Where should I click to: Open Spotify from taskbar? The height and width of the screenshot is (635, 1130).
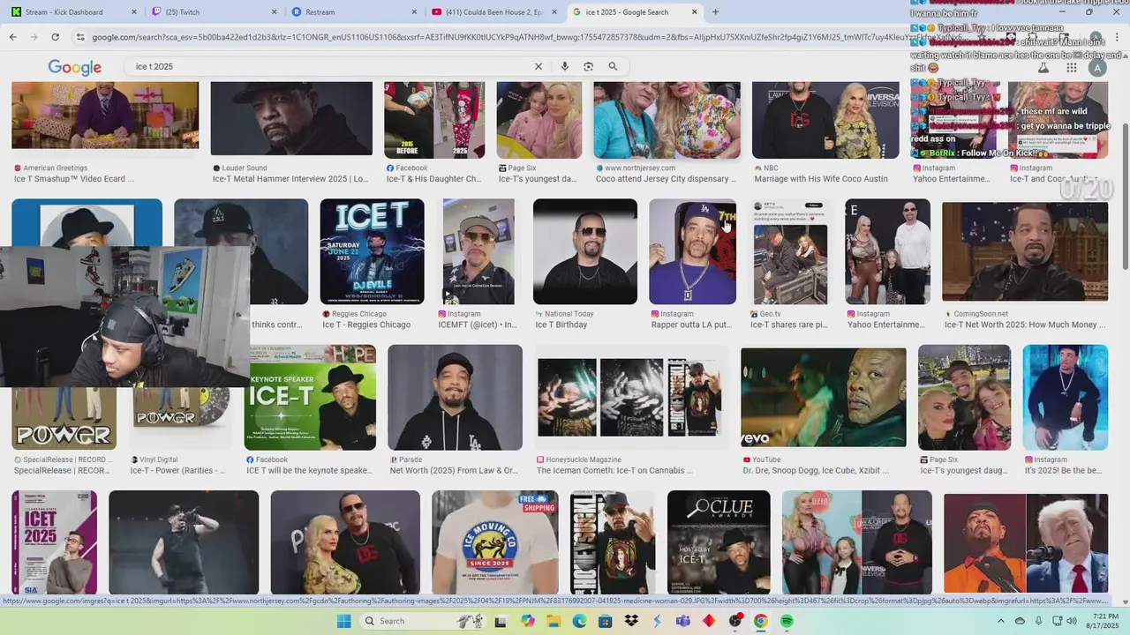(787, 621)
